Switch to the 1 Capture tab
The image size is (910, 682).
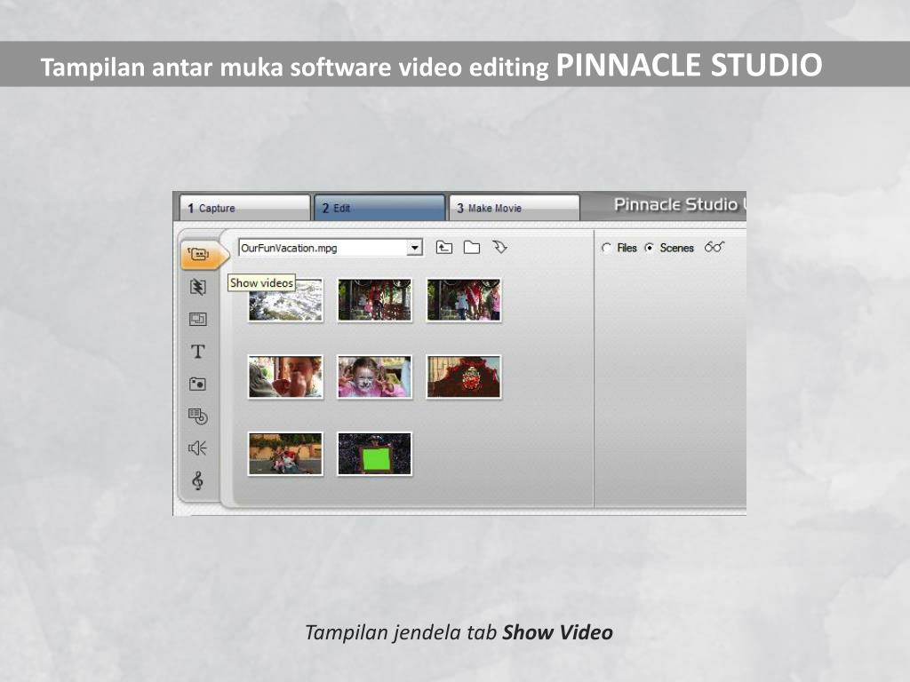pos(244,208)
